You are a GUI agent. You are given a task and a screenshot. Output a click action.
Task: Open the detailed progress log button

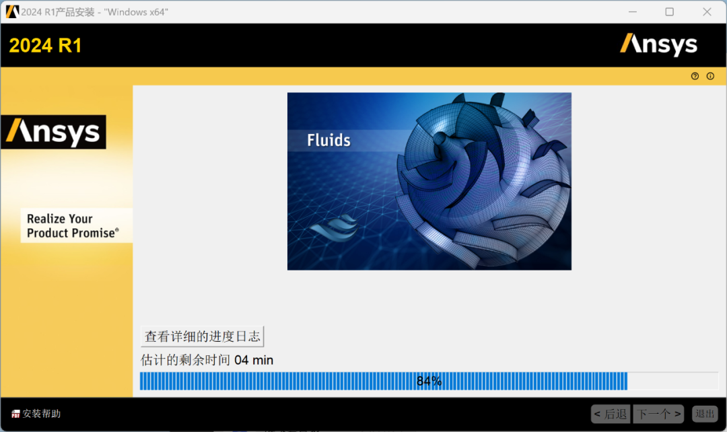tap(202, 336)
